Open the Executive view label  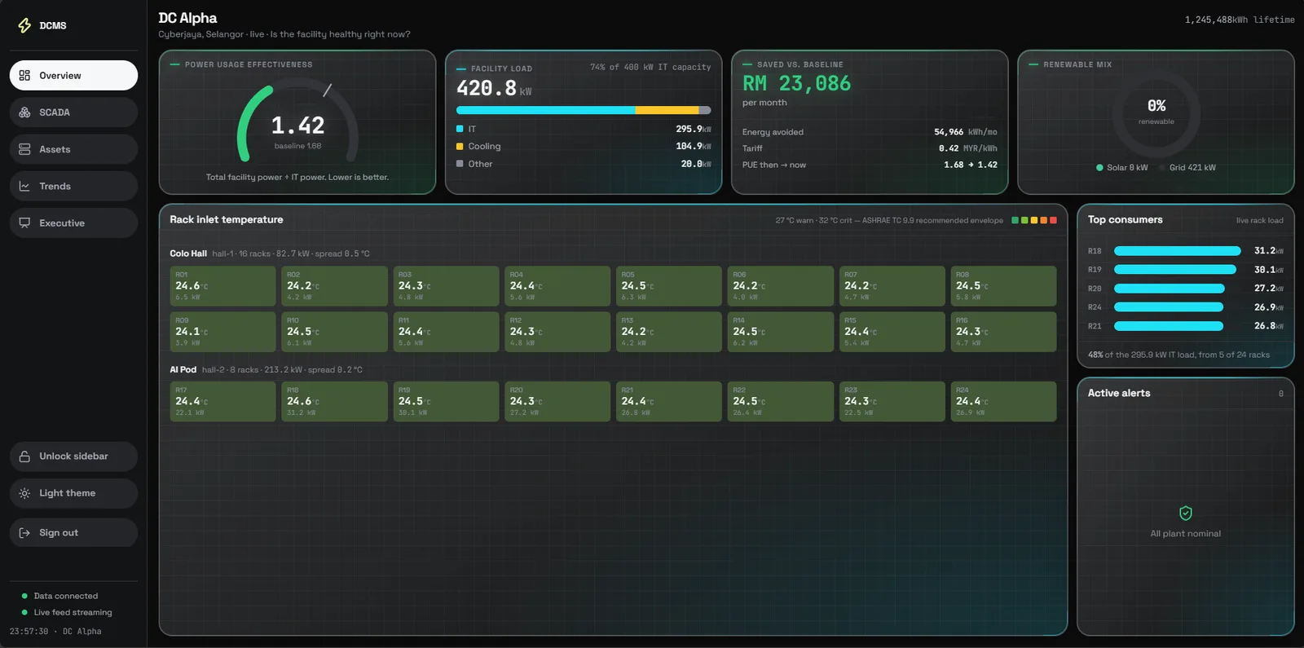point(62,223)
